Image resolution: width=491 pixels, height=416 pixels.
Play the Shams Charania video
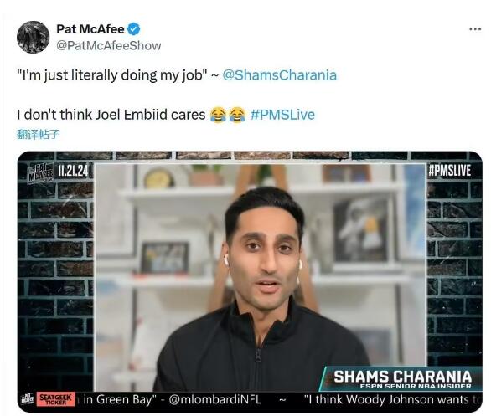(x=250, y=281)
